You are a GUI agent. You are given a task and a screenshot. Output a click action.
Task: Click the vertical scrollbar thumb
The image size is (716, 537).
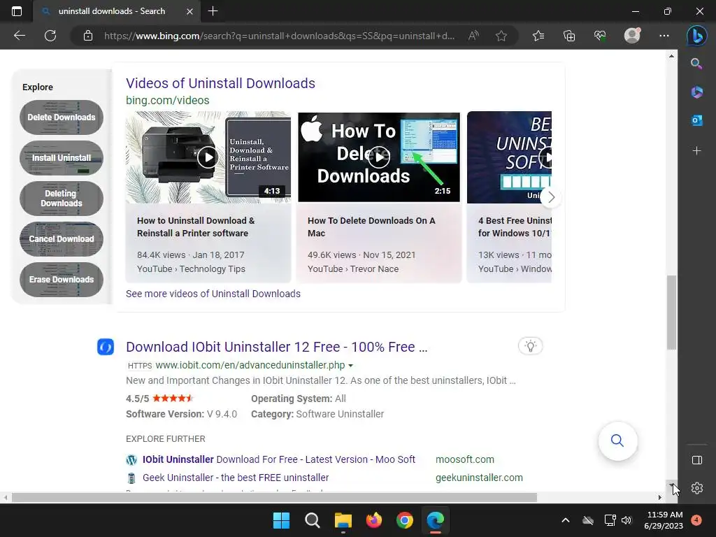click(x=671, y=313)
